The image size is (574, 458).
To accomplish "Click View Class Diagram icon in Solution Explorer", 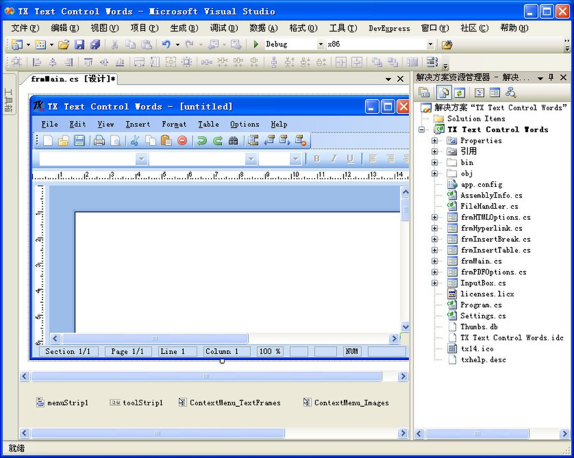I will click(511, 92).
